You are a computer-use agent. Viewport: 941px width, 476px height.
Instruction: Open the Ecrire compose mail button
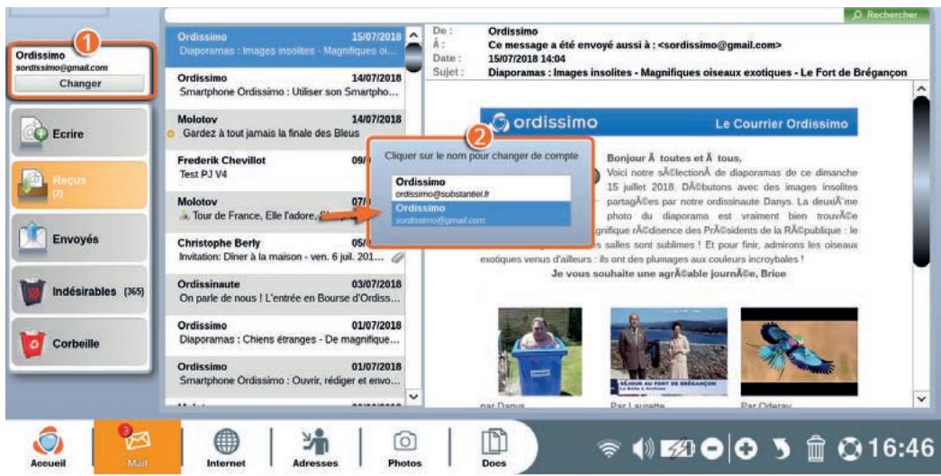[x=80, y=133]
